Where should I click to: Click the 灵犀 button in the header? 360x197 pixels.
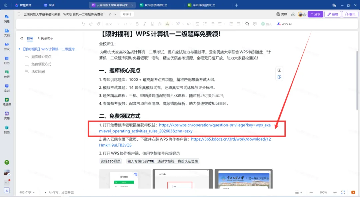pyautogui.click(x=282, y=14)
